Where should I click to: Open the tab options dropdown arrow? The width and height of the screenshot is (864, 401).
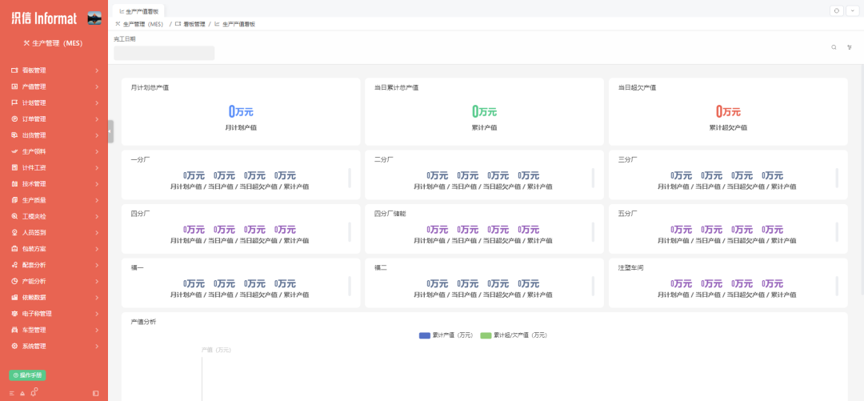(851, 10)
